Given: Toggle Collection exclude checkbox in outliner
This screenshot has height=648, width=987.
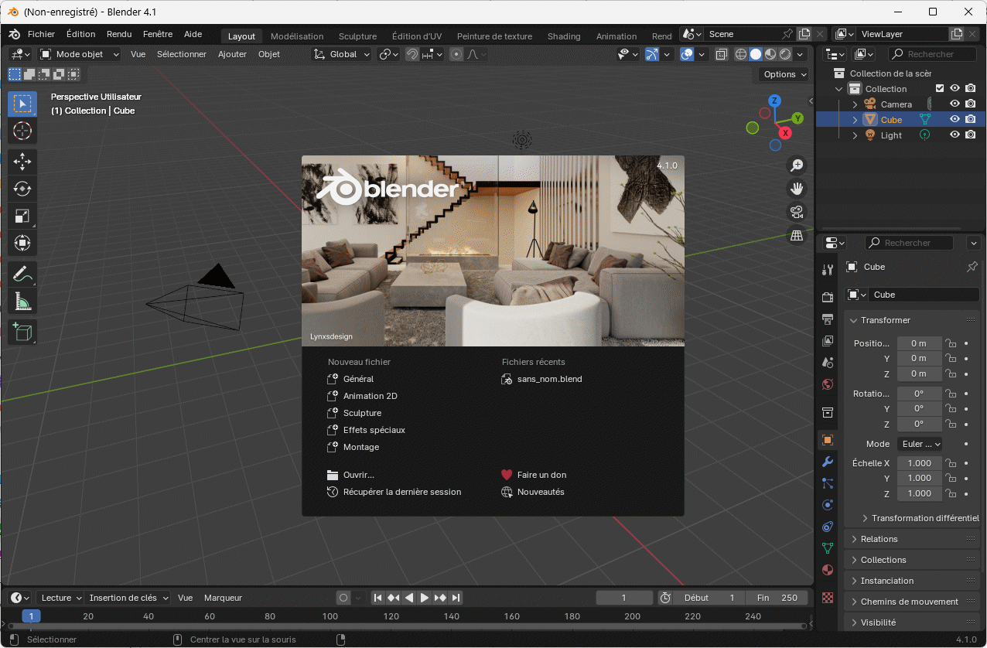Looking at the screenshot, I should [940, 89].
